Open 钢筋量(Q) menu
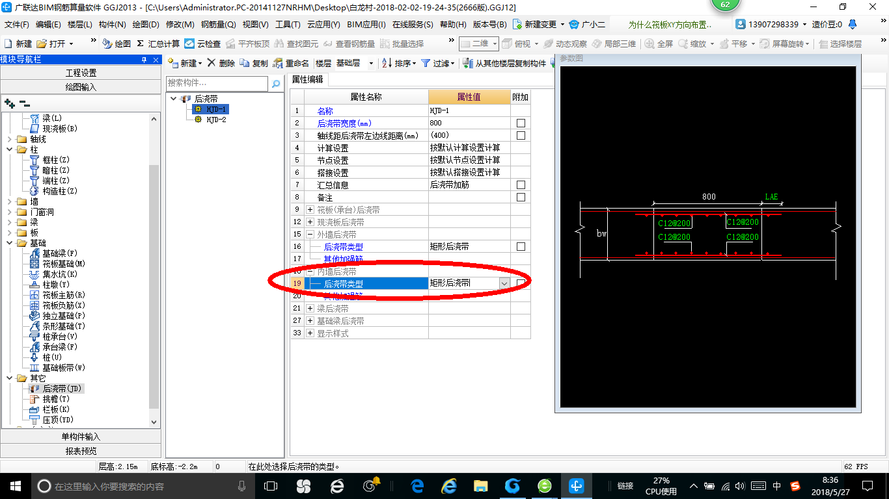 click(218, 25)
